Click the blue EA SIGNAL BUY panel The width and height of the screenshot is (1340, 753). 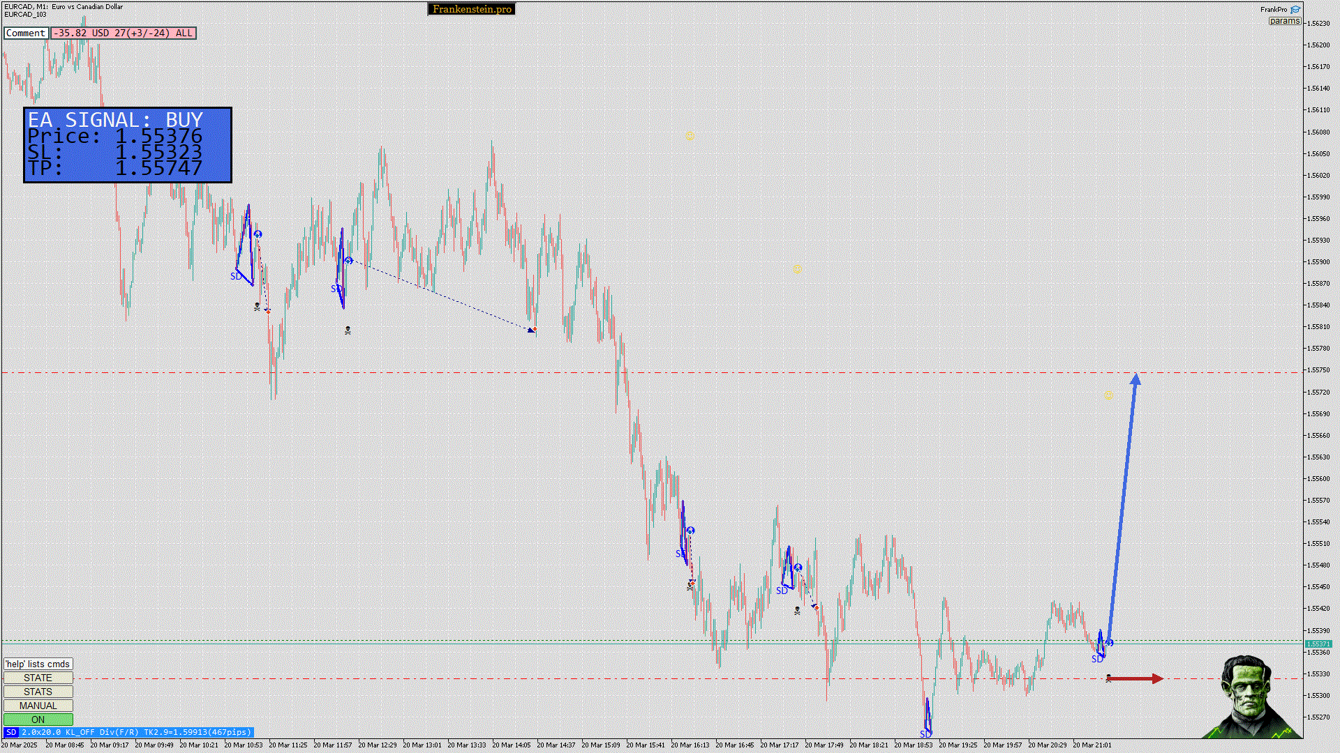[127, 145]
